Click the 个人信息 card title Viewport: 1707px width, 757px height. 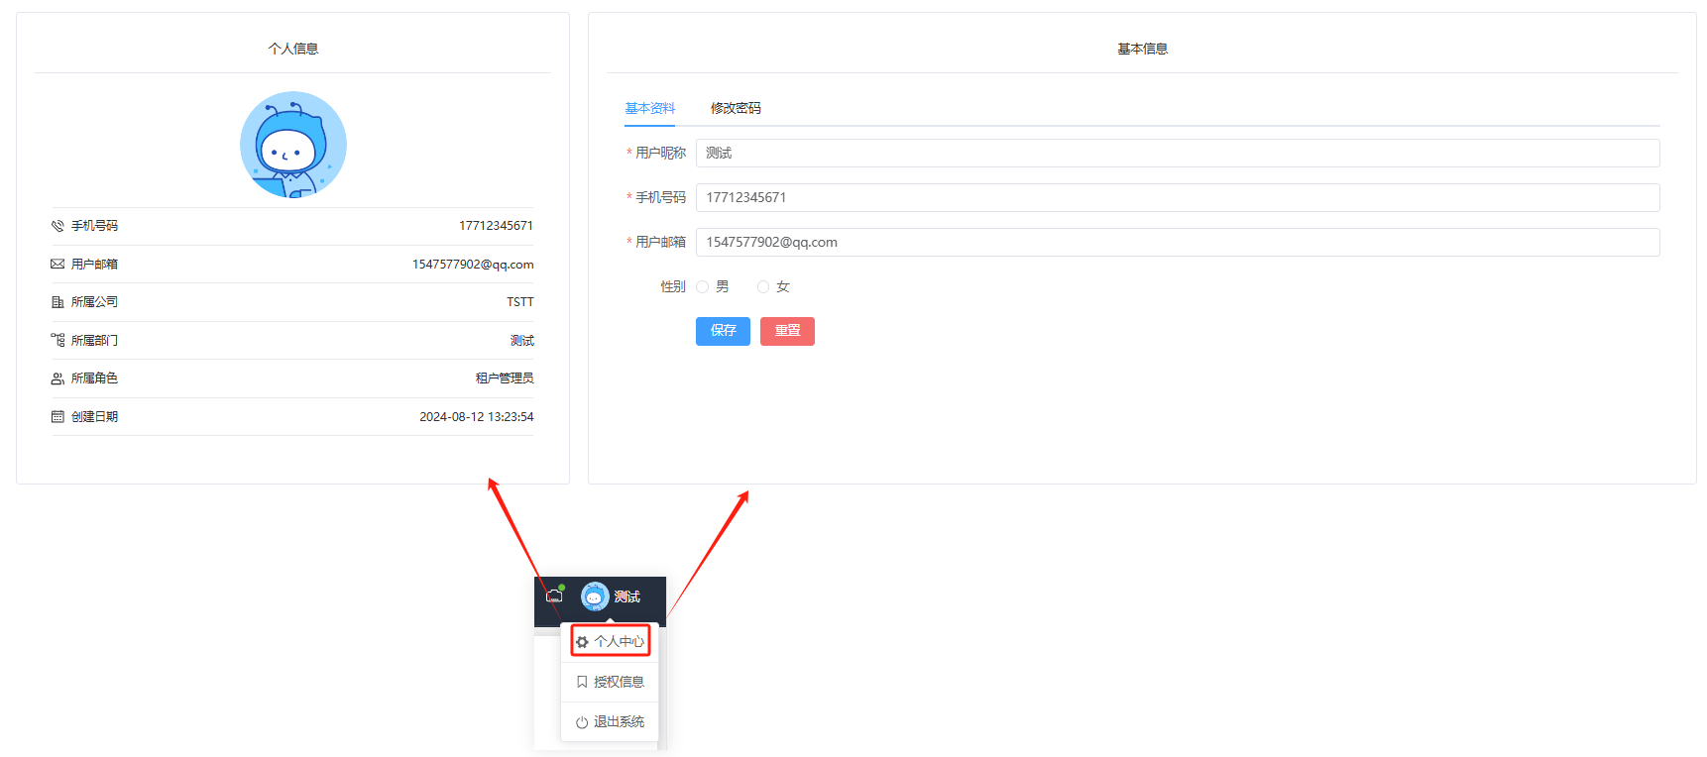[293, 49]
